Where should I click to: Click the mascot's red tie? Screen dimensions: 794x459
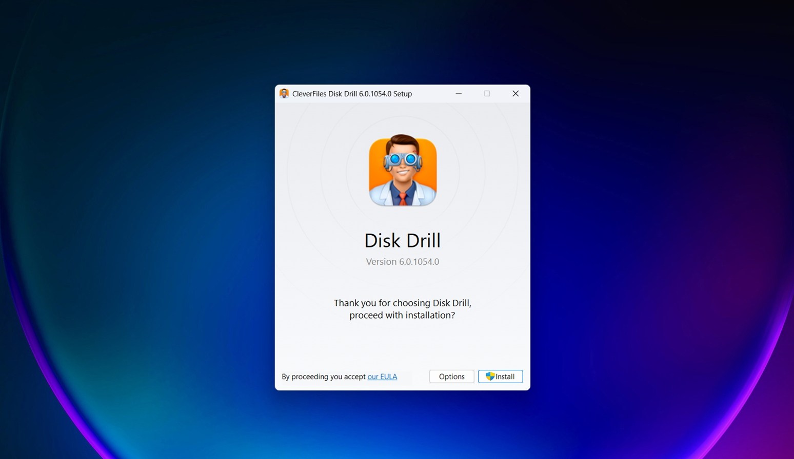pyautogui.click(x=403, y=198)
